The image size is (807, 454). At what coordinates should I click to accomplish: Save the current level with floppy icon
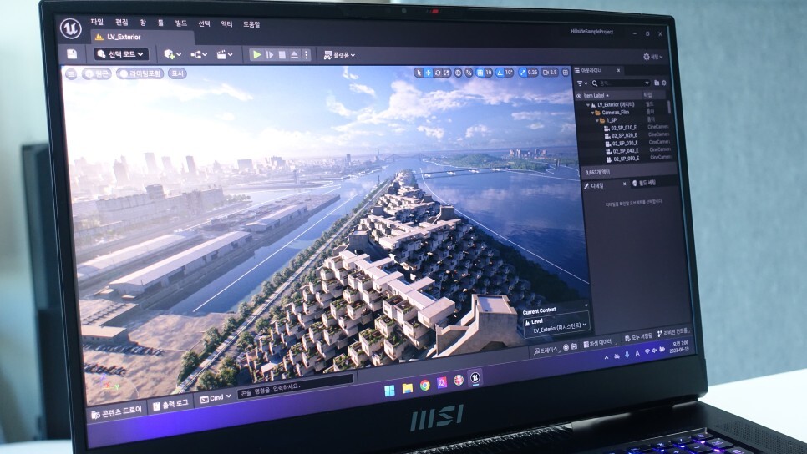72,53
